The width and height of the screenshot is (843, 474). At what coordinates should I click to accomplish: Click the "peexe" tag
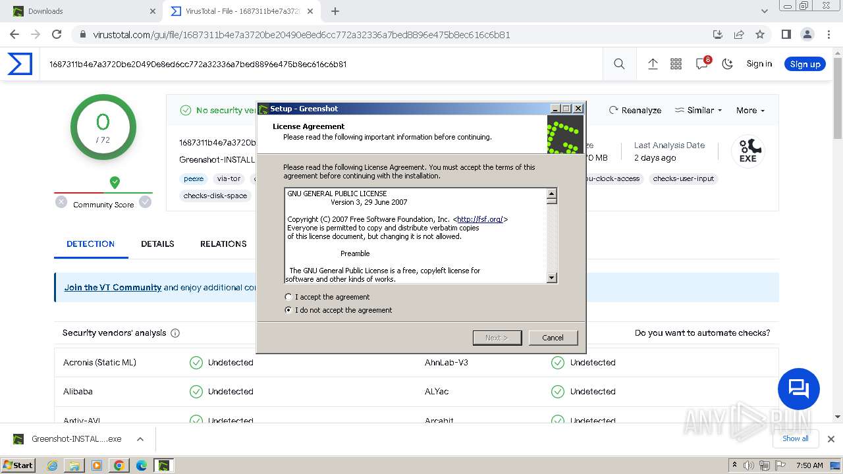coord(194,178)
